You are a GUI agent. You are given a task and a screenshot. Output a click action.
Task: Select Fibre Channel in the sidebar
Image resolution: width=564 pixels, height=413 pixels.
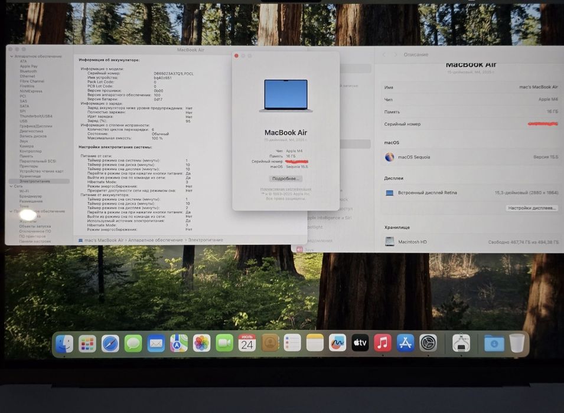click(32, 81)
